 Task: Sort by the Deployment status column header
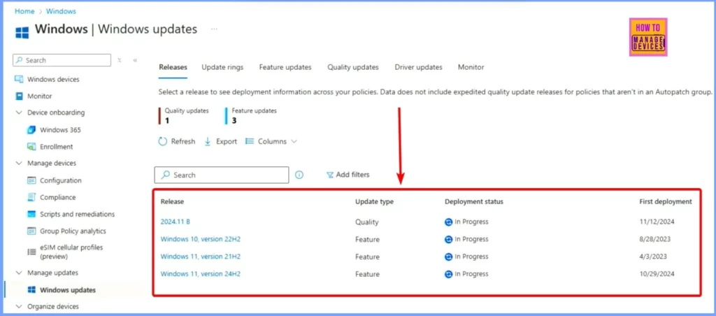[474, 201]
